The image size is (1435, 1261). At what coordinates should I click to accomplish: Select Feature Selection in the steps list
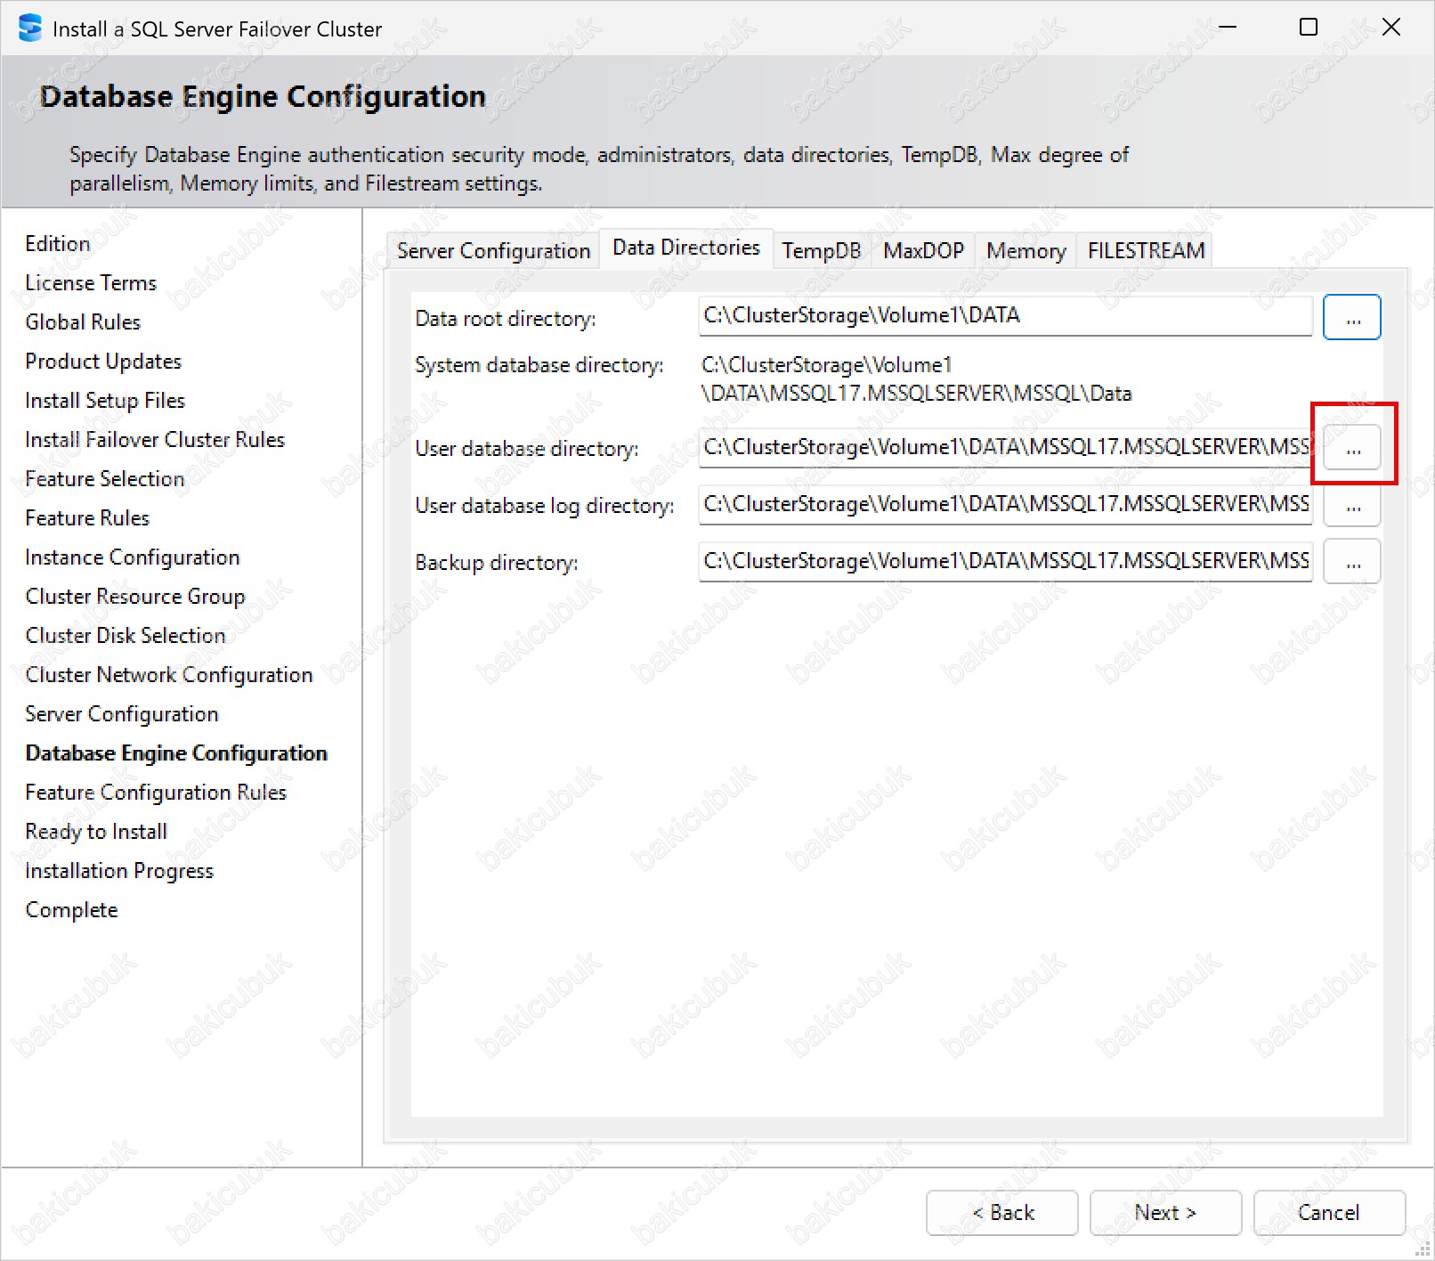click(105, 479)
